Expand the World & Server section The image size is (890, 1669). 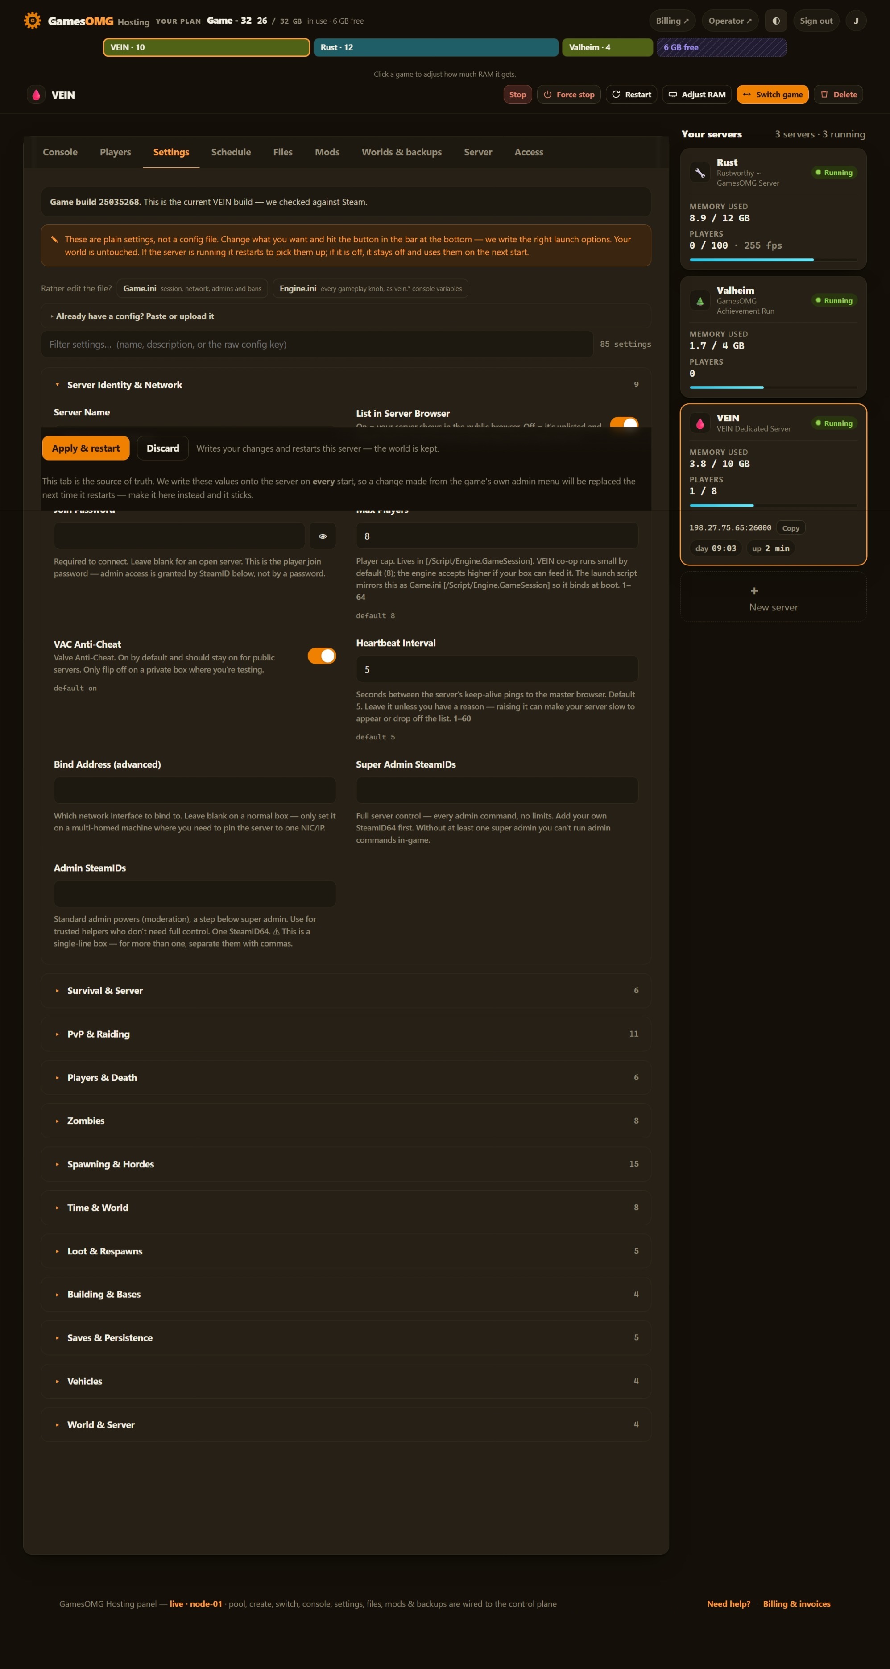346,1425
